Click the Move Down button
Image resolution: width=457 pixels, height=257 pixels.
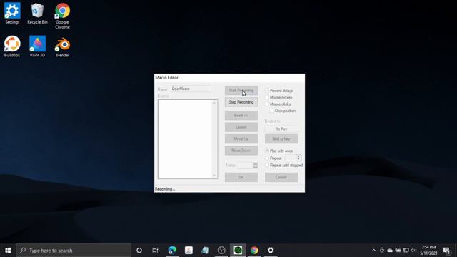(241, 151)
